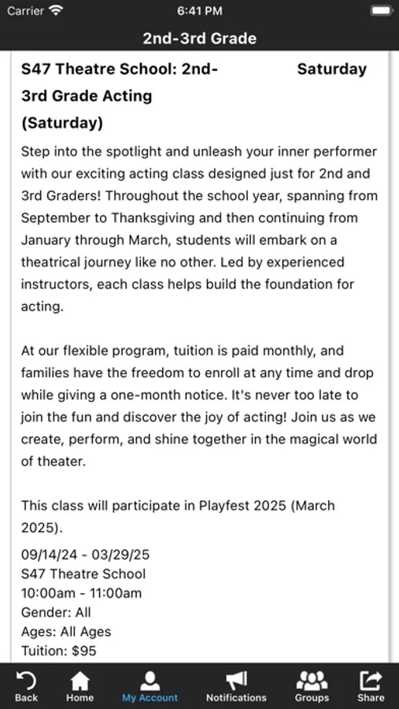Select the Notifications tab label

coord(236,698)
